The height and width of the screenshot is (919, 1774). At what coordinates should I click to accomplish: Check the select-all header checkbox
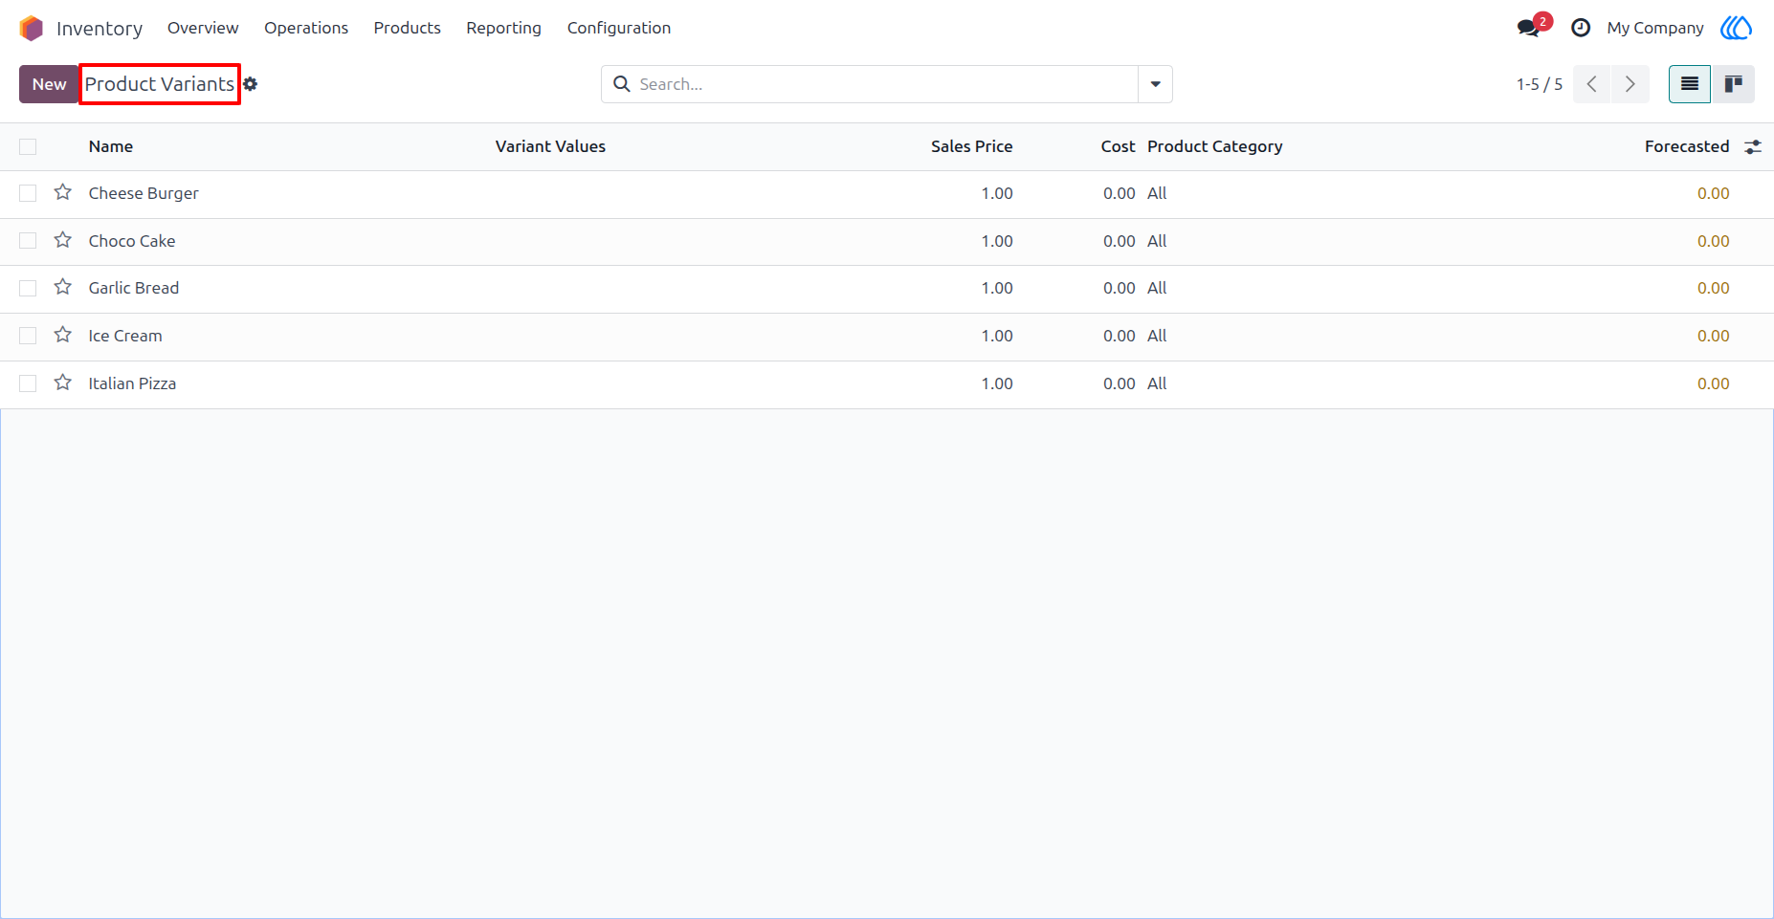(x=28, y=146)
